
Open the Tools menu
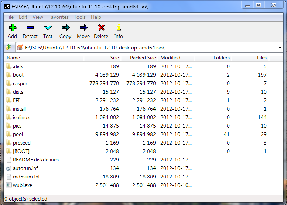point(80,17)
